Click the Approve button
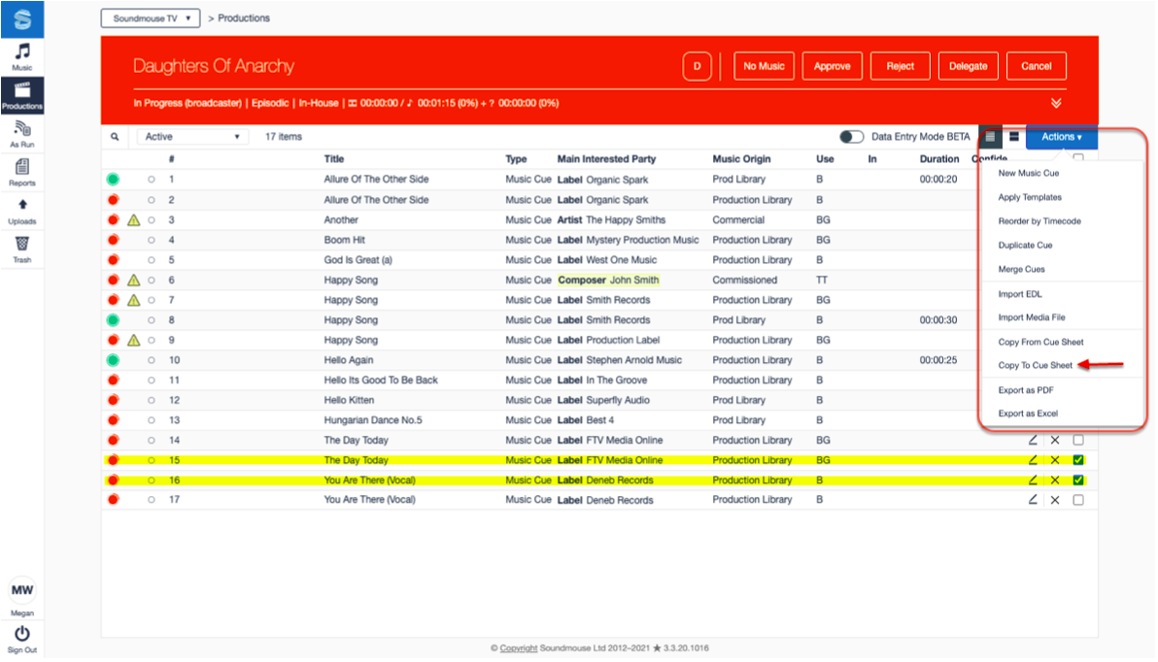Image resolution: width=1158 pixels, height=662 pixels. (x=833, y=66)
